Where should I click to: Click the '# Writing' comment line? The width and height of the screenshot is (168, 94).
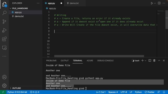coord(60,15)
